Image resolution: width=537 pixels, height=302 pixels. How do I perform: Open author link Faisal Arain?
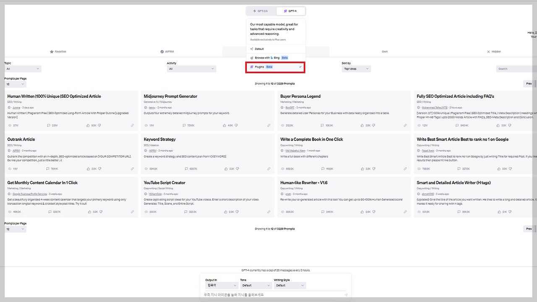pos(428,151)
